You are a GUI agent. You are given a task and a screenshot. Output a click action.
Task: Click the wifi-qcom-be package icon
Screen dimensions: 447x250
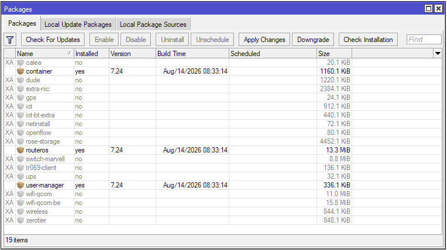20,203
